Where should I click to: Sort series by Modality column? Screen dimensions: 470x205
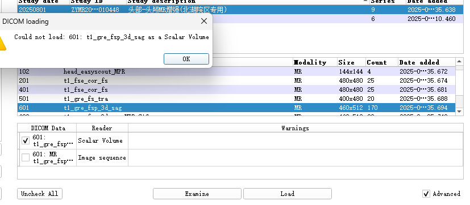pyautogui.click(x=315, y=62)
